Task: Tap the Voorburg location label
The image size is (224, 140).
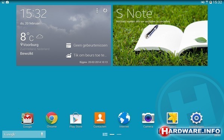Action: (x=29, y=45)
